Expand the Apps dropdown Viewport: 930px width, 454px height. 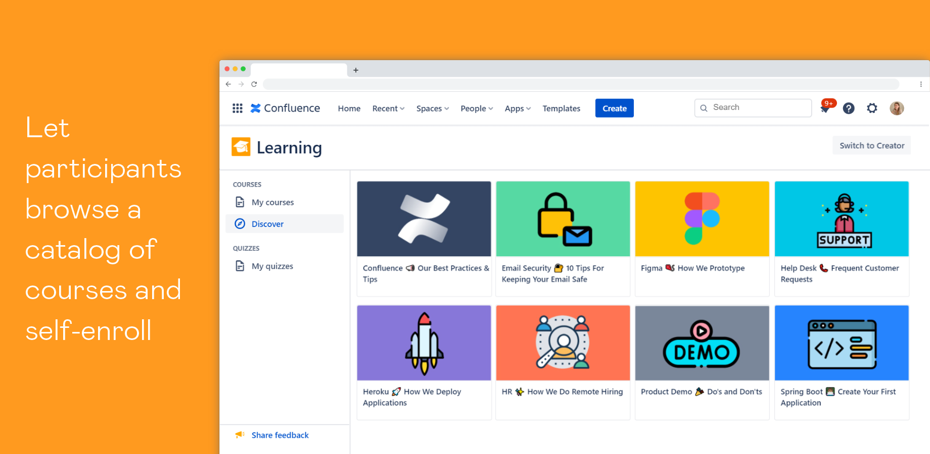pos(518,108)
